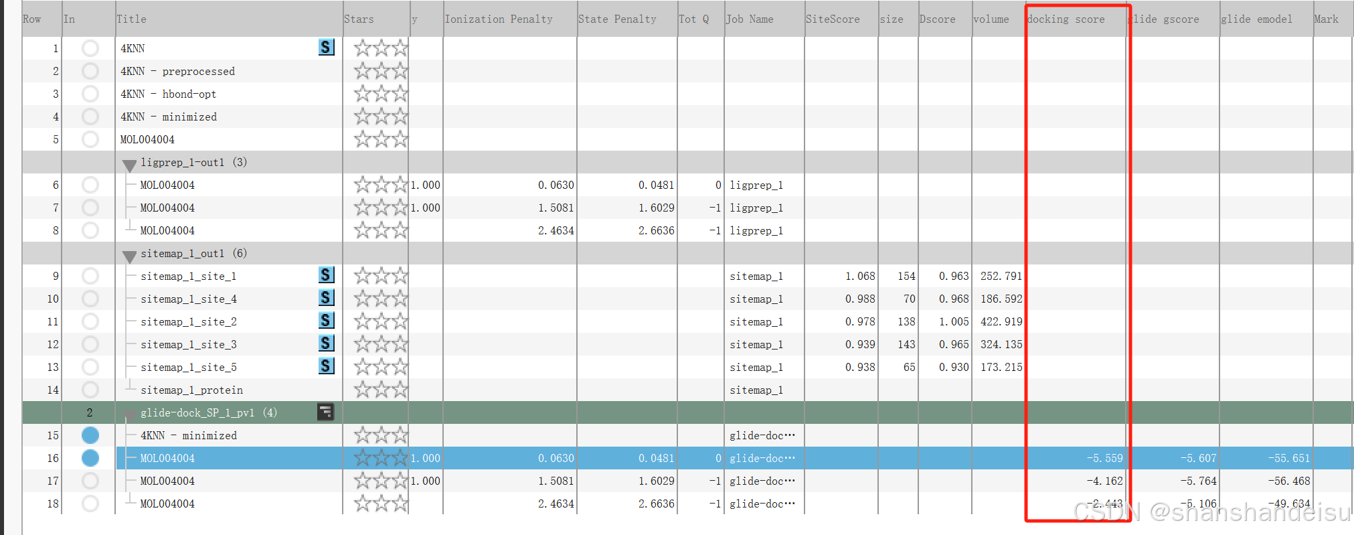Exclude row 16 MOL004004 from workspace
The width and height of the screenshot is (1354, 535).
pyautogui.click(x=90, y=458)
